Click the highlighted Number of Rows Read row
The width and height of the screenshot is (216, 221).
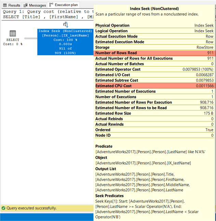point(154,53)
